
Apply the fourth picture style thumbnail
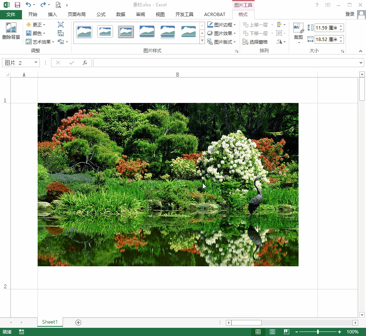[147, 32]
